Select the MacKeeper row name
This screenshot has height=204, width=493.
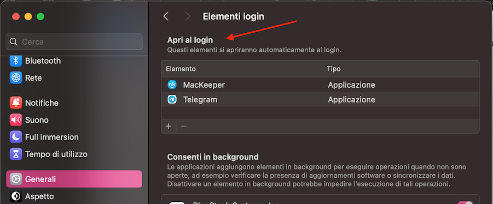204,85
